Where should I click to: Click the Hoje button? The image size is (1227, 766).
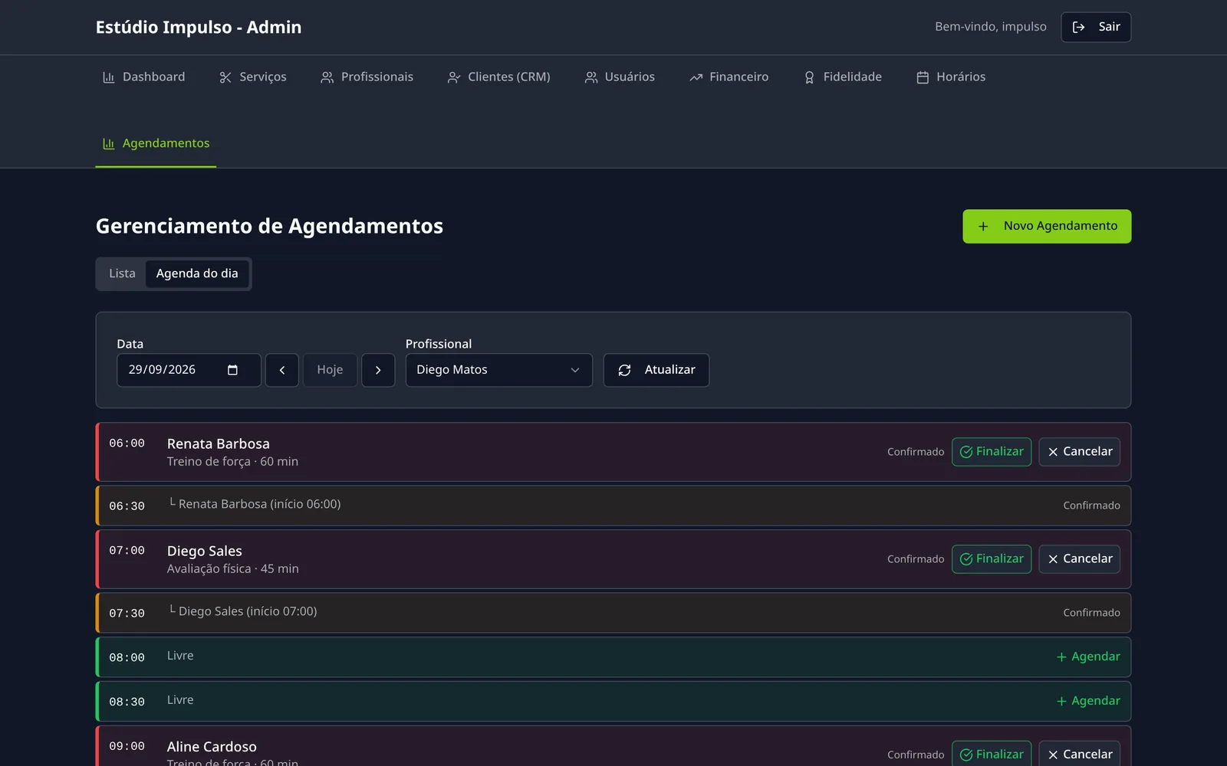(x=330, y=370)
